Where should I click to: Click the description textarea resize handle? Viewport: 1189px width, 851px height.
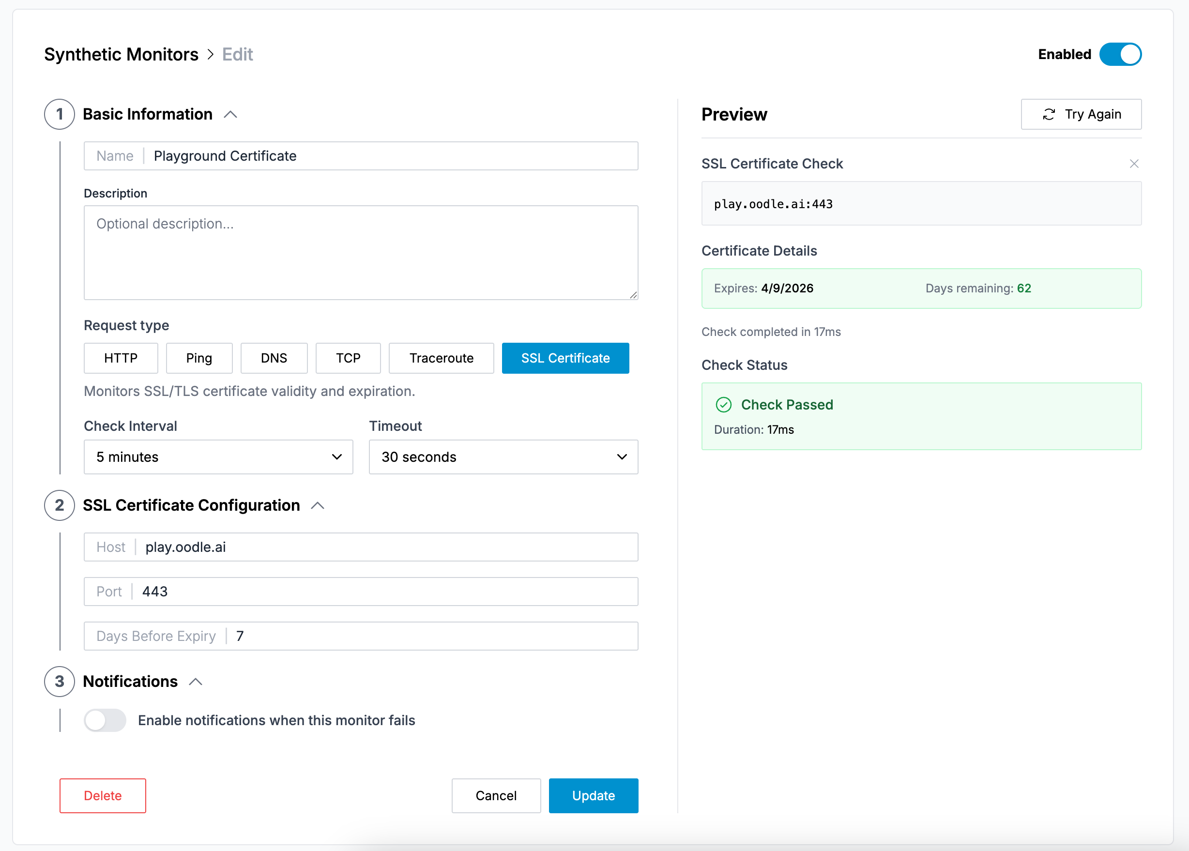(x=633, y=295)
